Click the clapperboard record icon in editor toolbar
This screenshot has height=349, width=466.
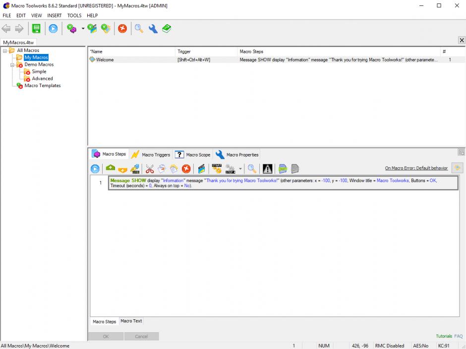coord(201,169)
